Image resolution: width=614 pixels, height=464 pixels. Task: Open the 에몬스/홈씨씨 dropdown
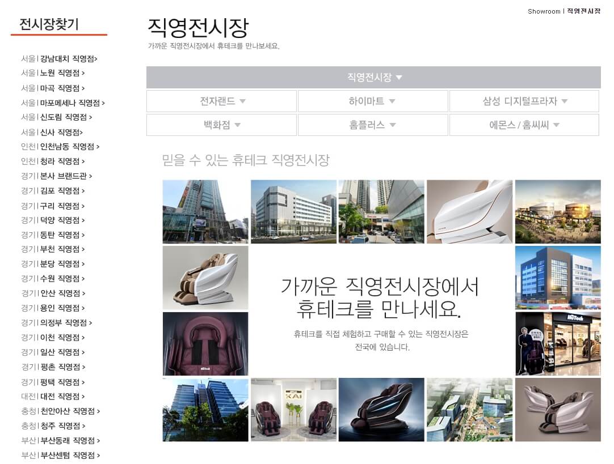[x=524, y=125]
